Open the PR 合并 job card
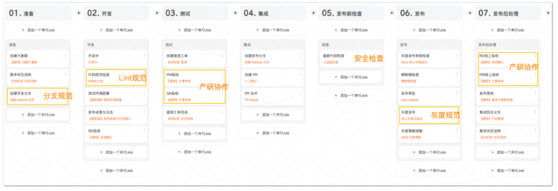Screen dimensions: 558x191 point(273,97)
